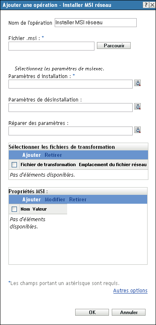
Task: Check the transformation files select-all checkbox
Action: pos(14,165)
